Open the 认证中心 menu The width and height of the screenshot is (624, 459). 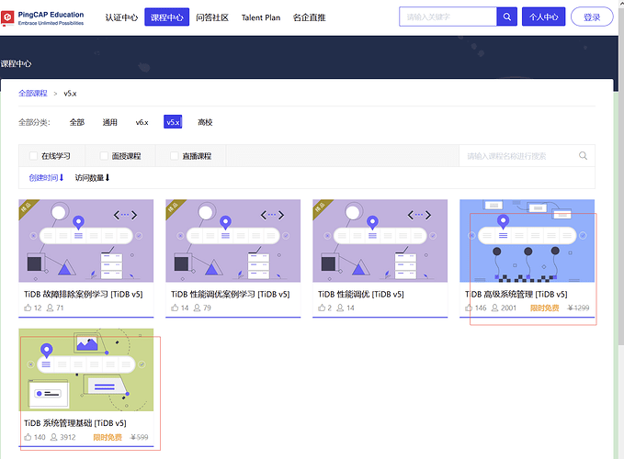pyautogui.click(x=121, y=17)
